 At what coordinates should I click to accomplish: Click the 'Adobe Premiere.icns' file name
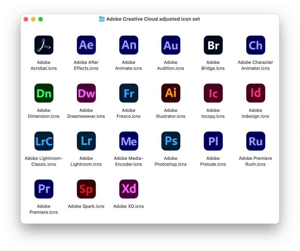pyautogui.click(x=44, y=209)
